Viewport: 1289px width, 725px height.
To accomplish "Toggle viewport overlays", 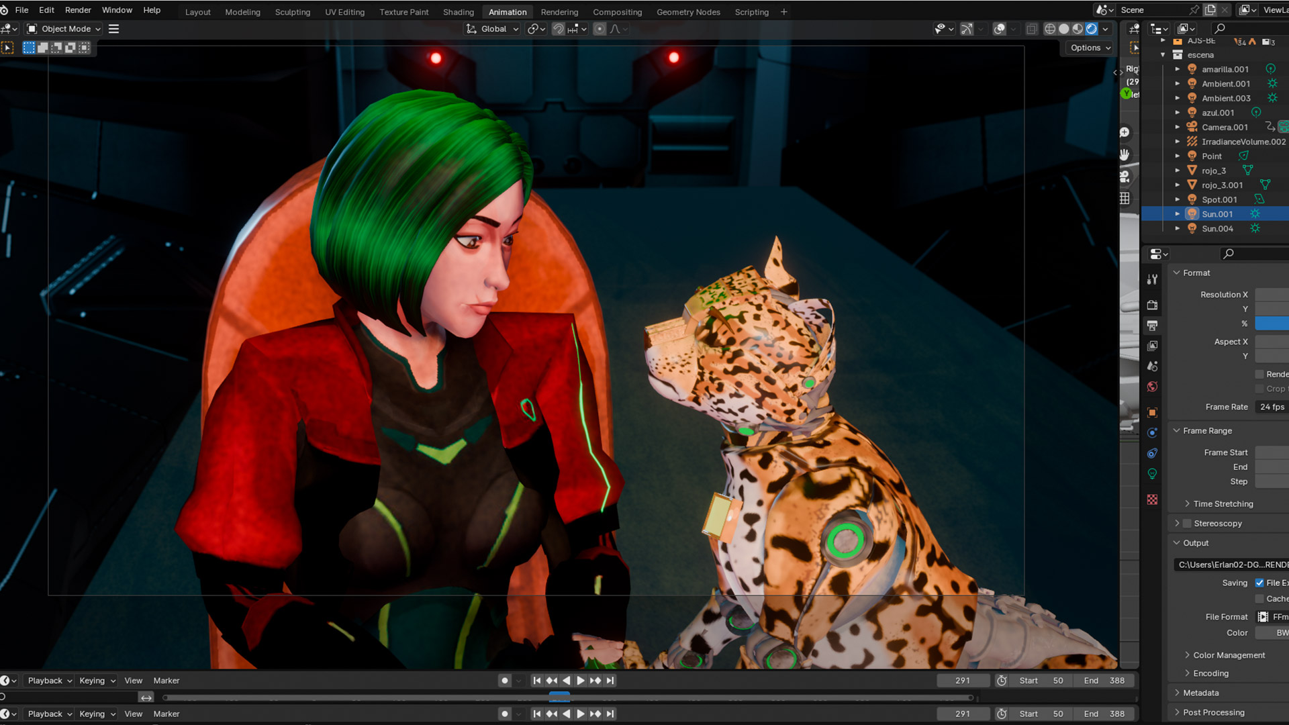I will 1000,29.
